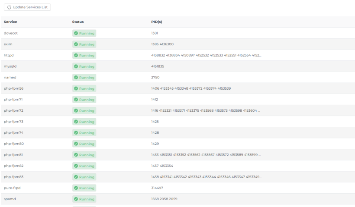Click PID 1412 for php-fpm71
This screenshot has width=355, height=207.
pyautogui.click(x=155, y=100)
